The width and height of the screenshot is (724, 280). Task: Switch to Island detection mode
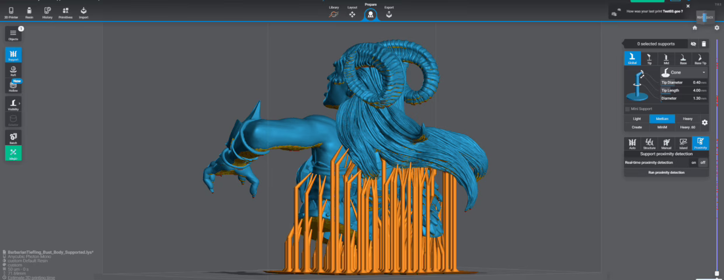tap(683, 143)
